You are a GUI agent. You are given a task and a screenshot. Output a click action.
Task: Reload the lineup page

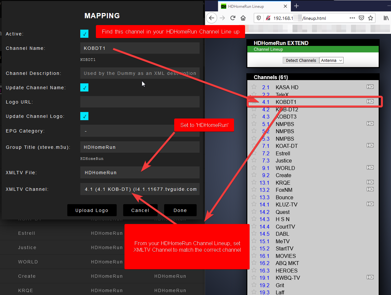click(x=233, y=18)
